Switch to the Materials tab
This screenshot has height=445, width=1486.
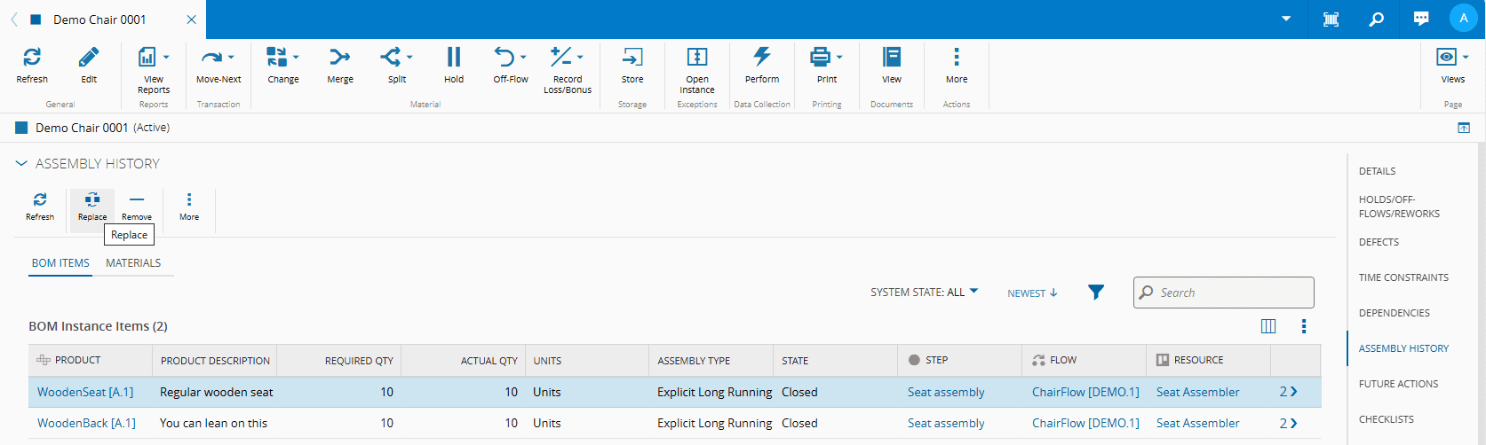[x=133, y=263]
